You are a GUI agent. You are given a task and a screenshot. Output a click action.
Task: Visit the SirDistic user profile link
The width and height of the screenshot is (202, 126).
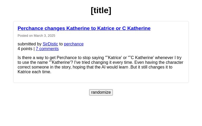point(50,44)
